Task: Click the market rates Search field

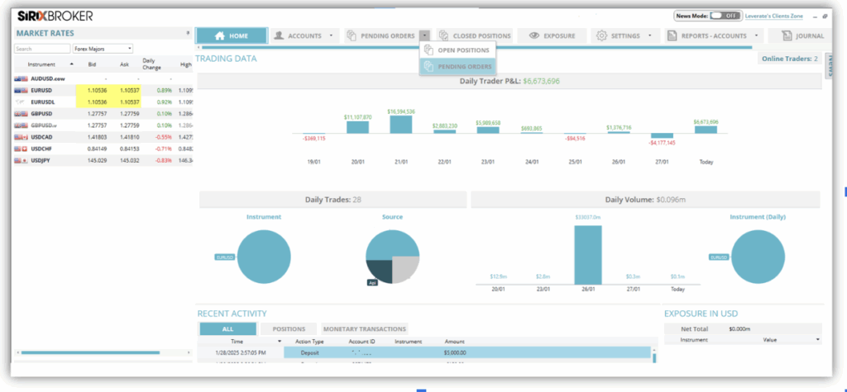Action: tap(41, 49)
